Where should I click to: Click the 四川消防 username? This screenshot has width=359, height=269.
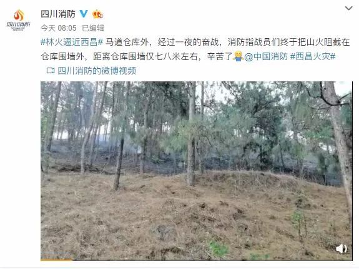[58, 14]
